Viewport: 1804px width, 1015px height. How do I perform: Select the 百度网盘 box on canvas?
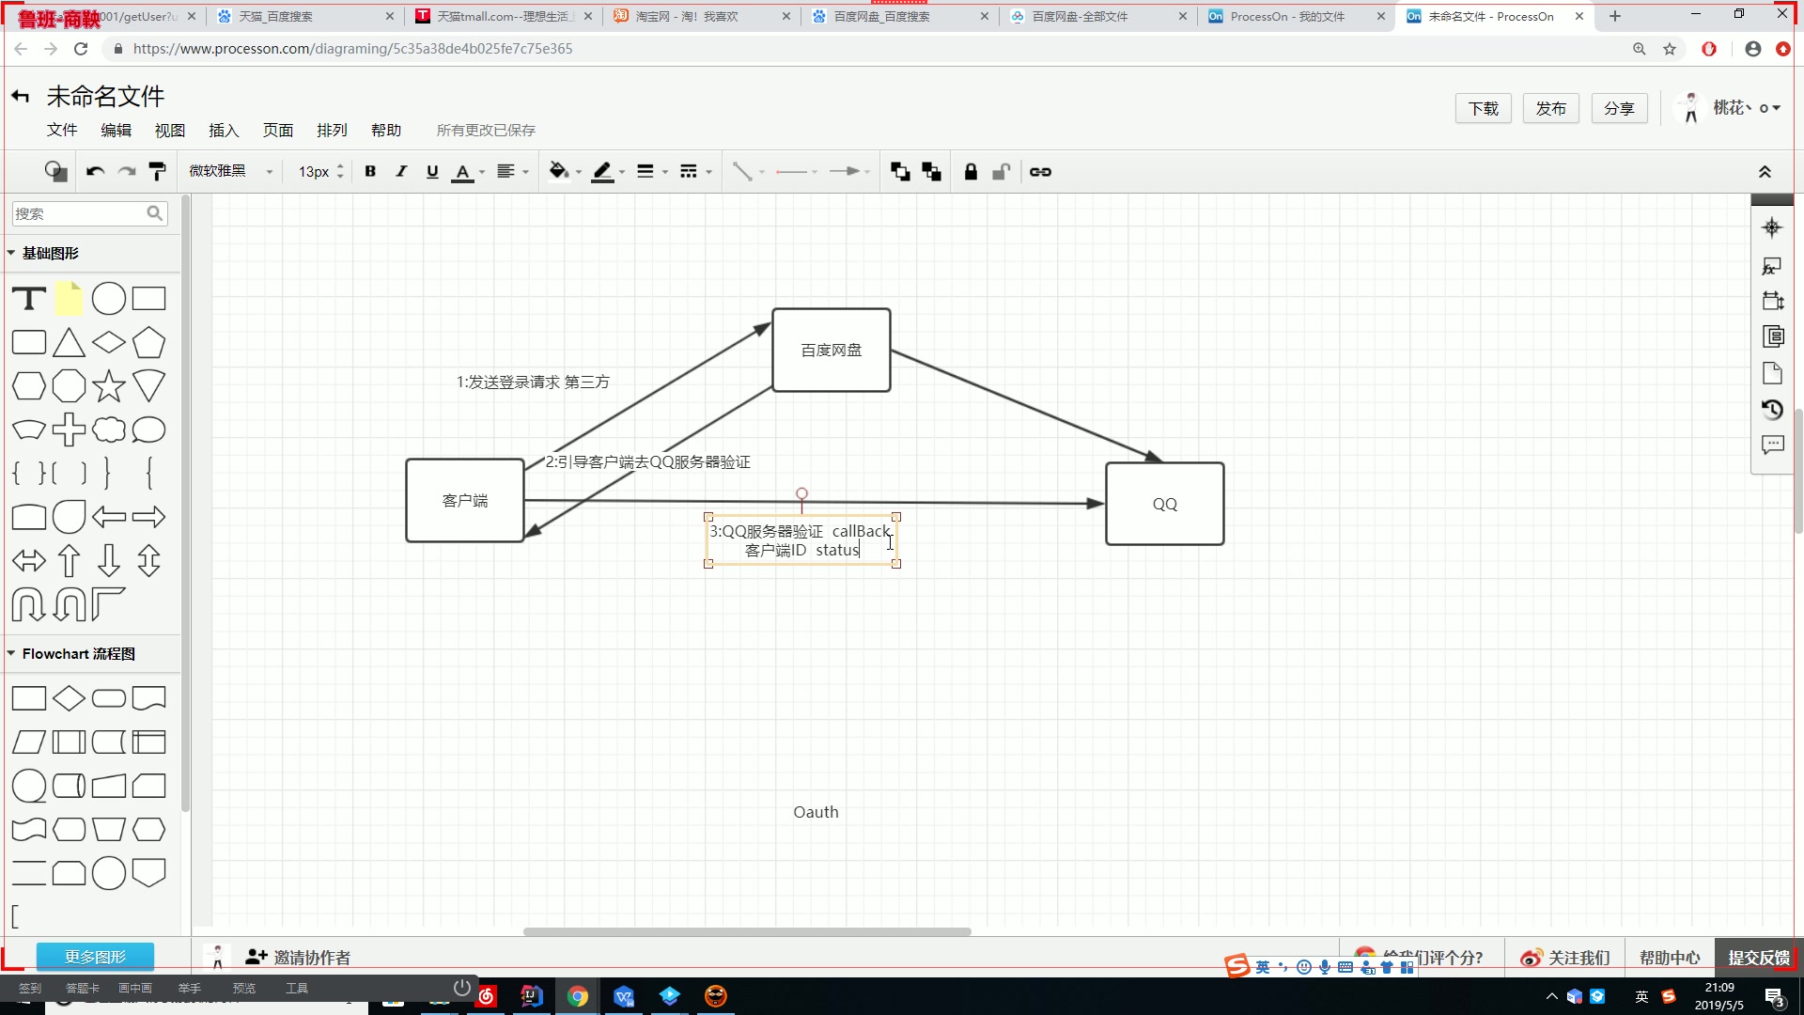(832, 350)
